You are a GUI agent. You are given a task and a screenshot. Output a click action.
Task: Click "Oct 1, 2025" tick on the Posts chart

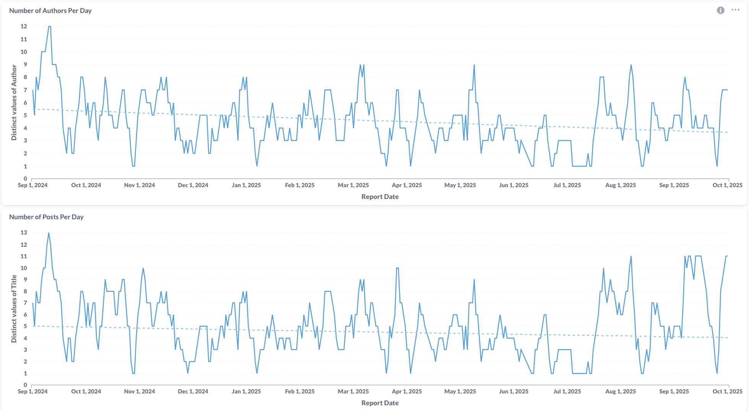coord(727,392)
